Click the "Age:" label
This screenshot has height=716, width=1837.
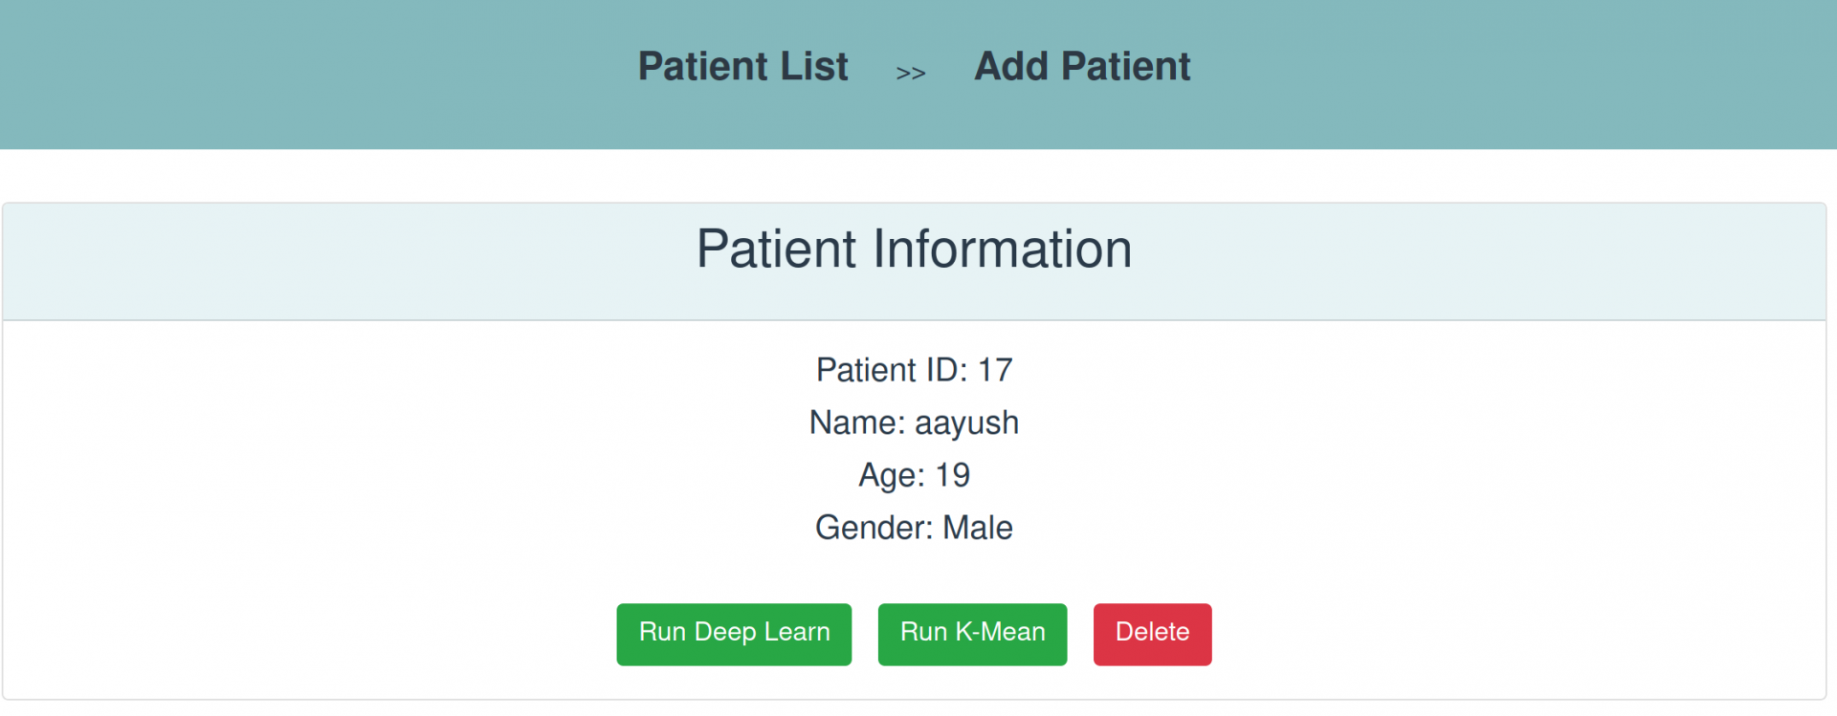pos(892,475)
